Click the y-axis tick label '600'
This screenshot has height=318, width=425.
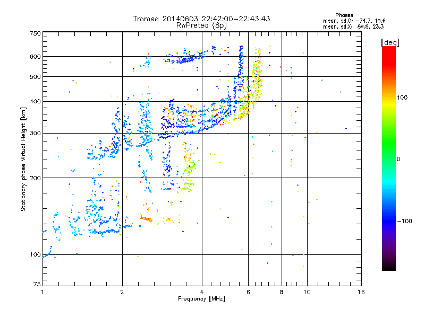(35, 57)
